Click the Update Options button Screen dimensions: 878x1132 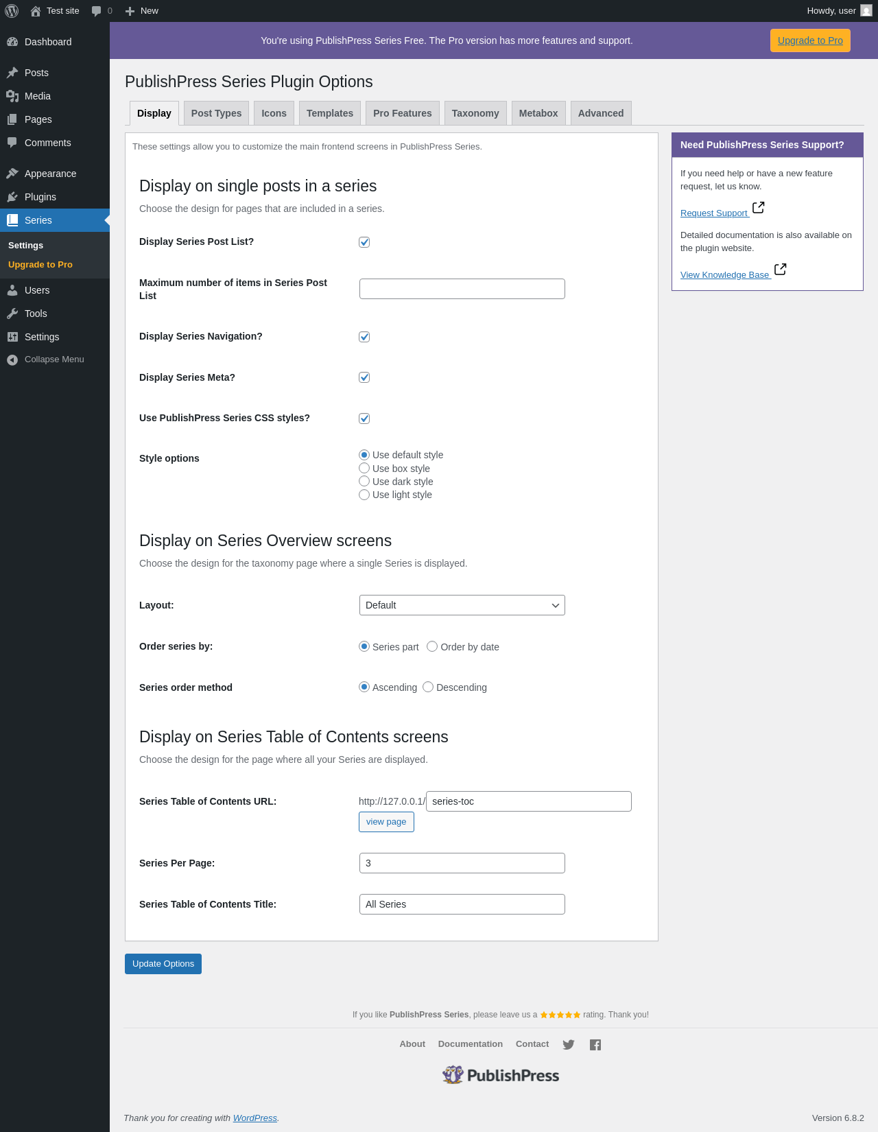point(163,964)
